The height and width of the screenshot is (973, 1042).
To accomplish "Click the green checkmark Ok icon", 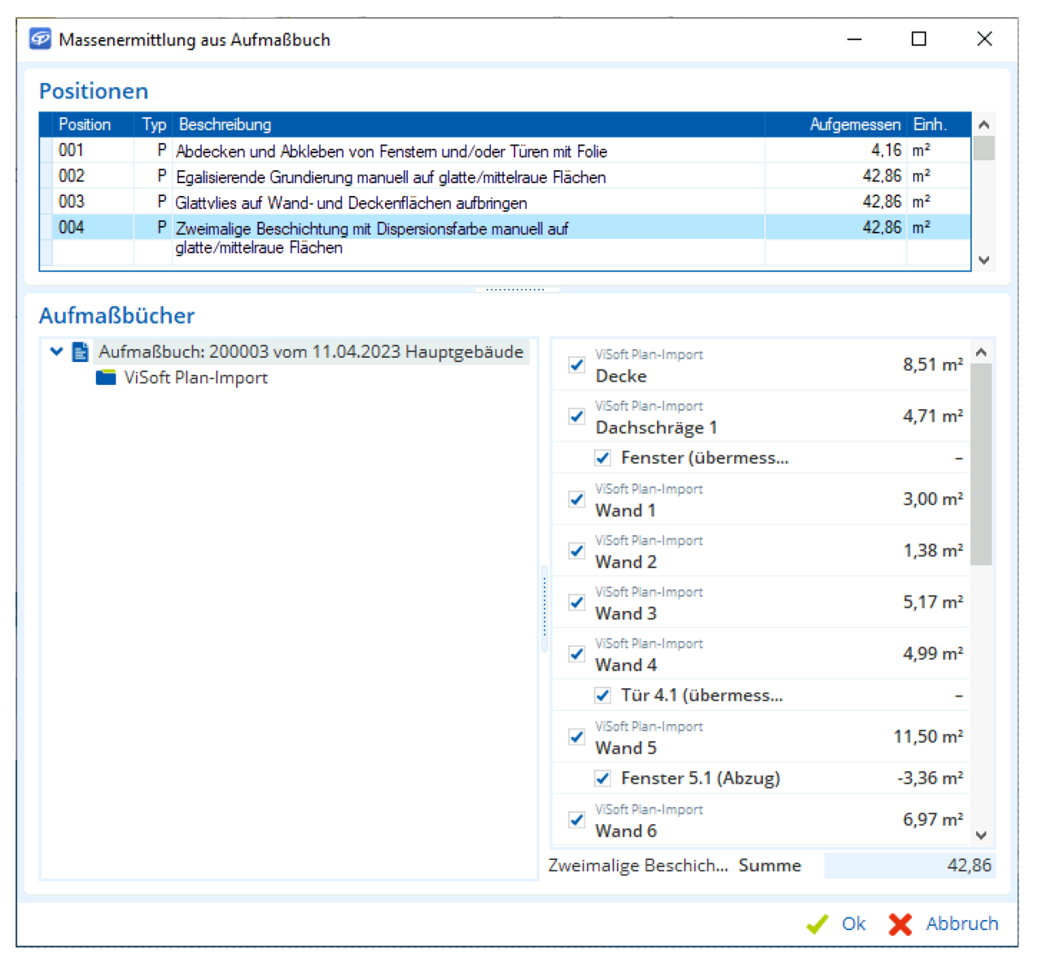I will click(817, 924).
